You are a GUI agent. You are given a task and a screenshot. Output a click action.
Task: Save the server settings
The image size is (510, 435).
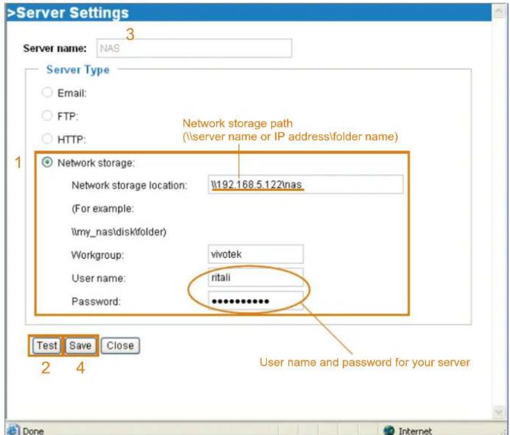[x=80, y=345]
